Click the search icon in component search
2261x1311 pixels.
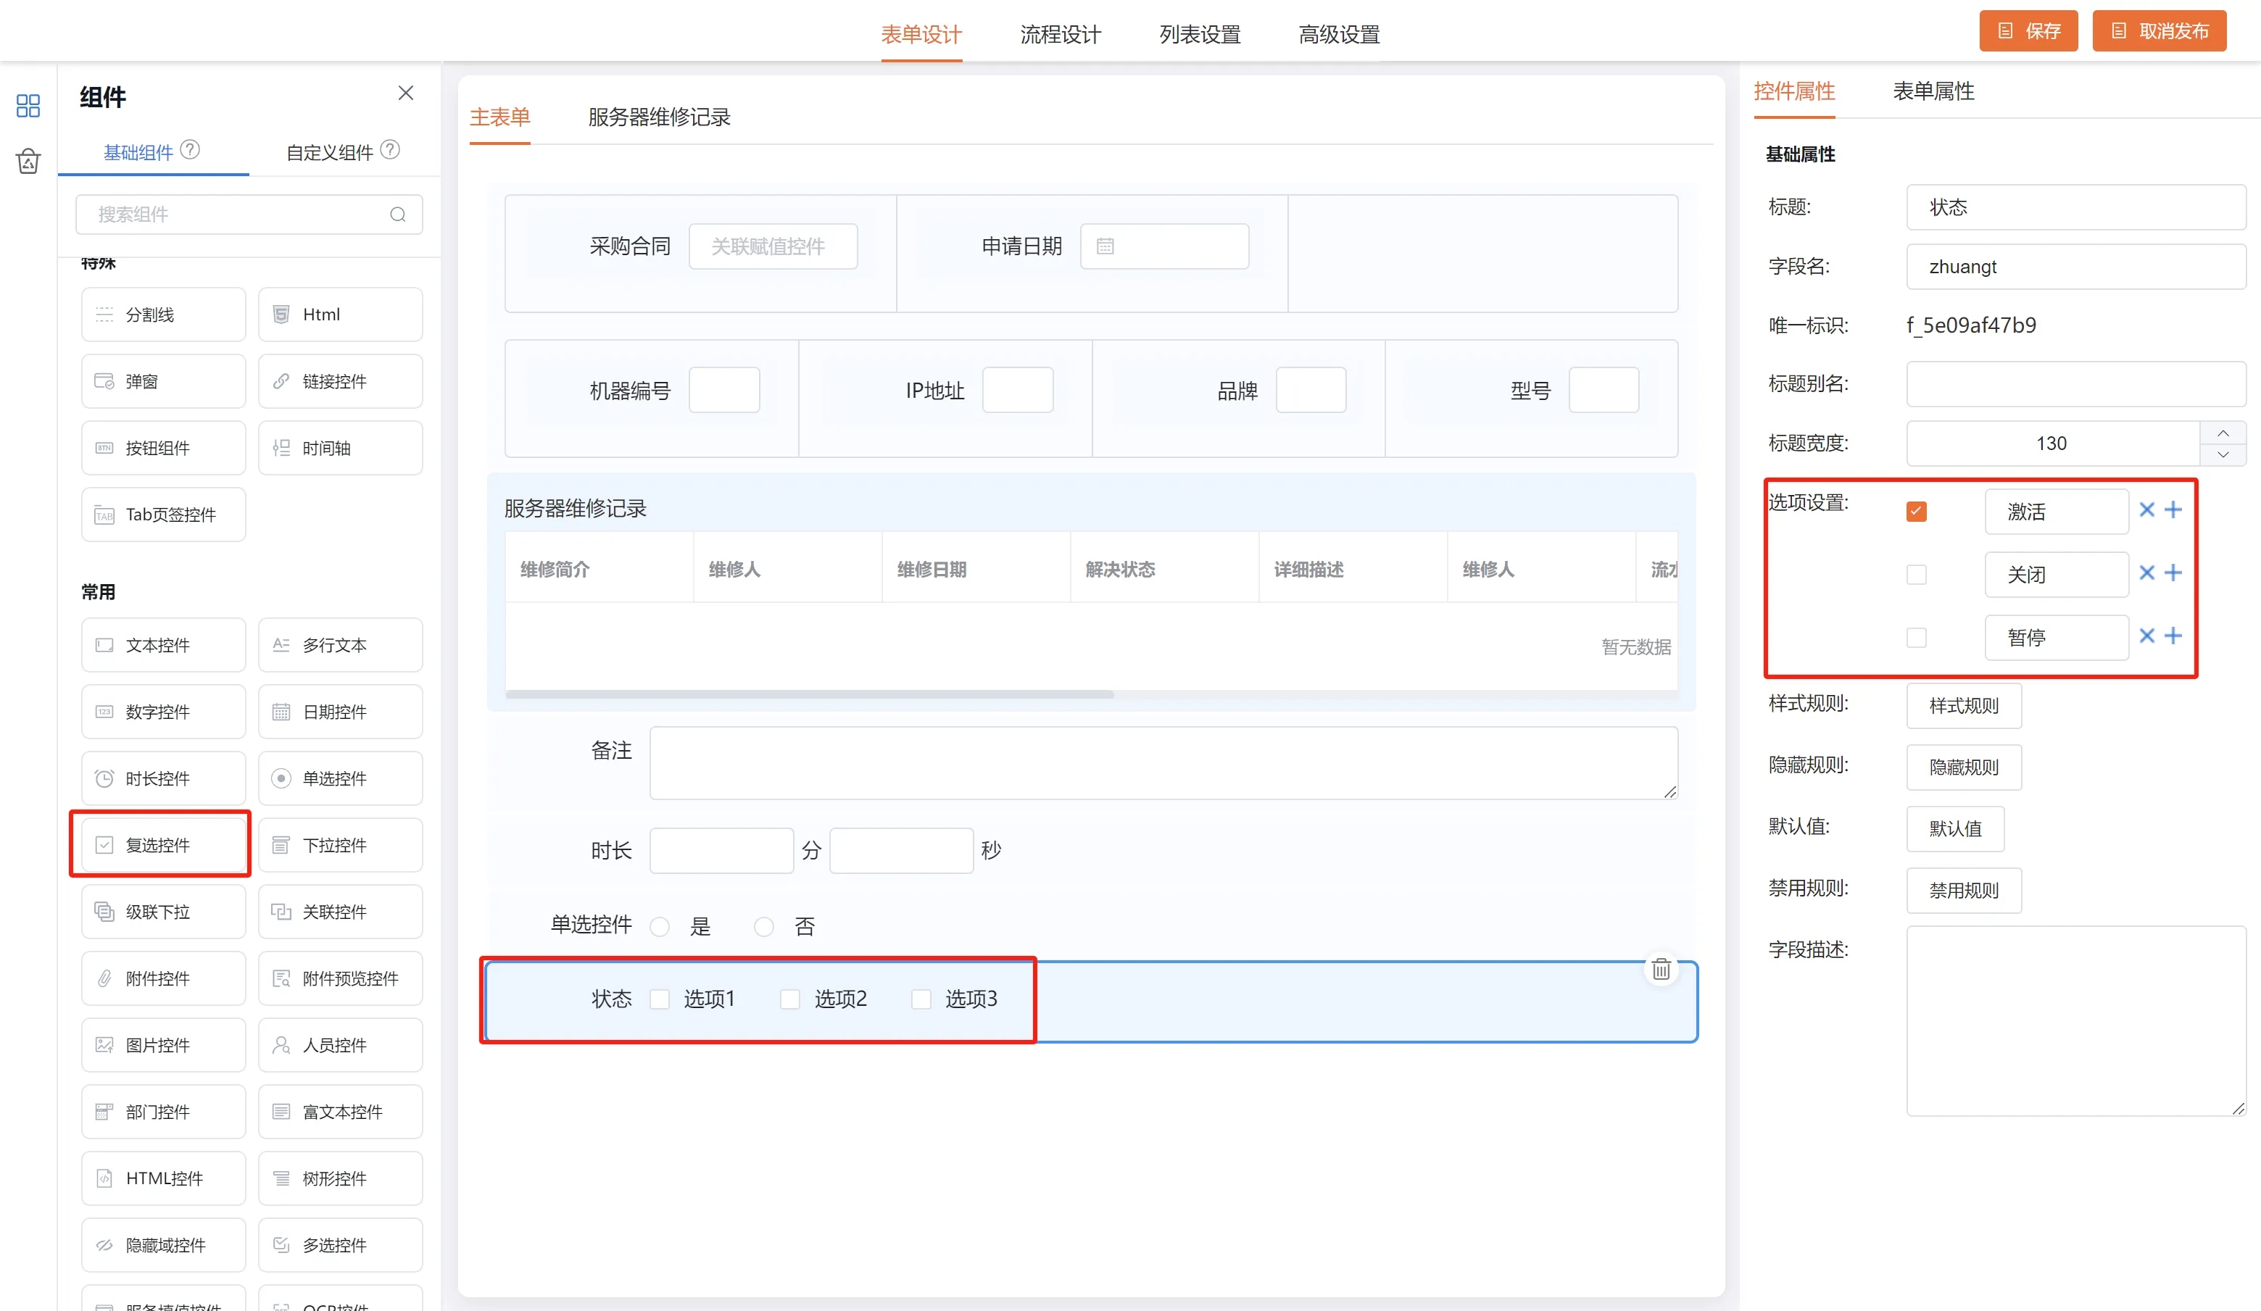click(x=397, y=215)
